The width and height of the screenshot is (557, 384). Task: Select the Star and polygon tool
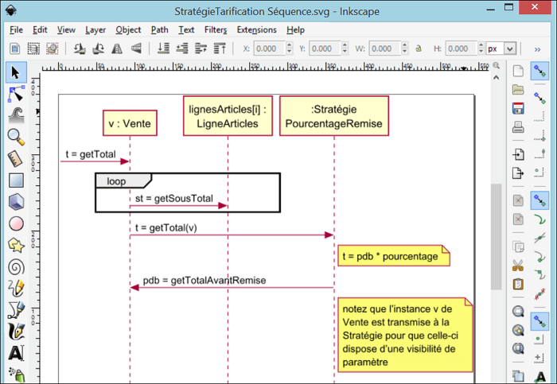click(x=16, y=245)
